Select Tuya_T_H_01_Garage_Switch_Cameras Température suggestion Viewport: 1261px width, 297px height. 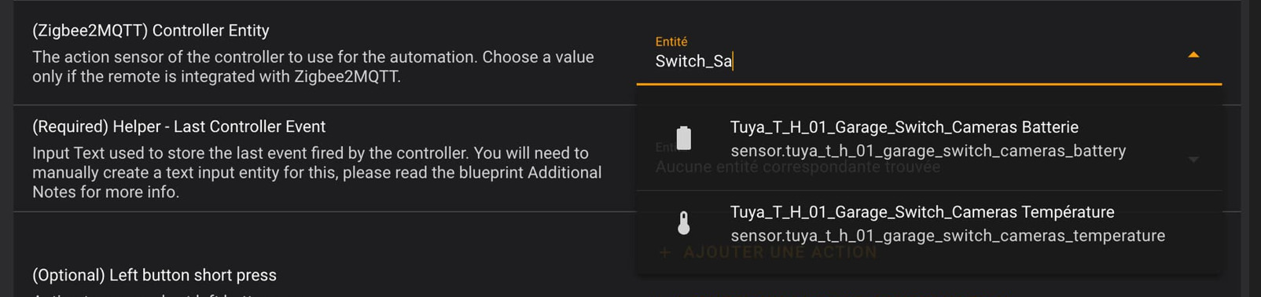point(928,223)
